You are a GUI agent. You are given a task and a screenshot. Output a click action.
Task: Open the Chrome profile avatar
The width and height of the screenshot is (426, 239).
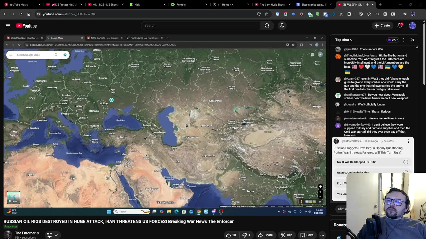point(413,14)
